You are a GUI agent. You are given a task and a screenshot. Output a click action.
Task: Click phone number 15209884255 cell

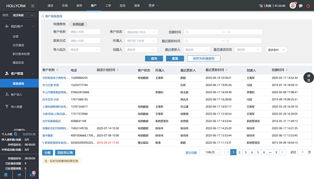(79, 78)
